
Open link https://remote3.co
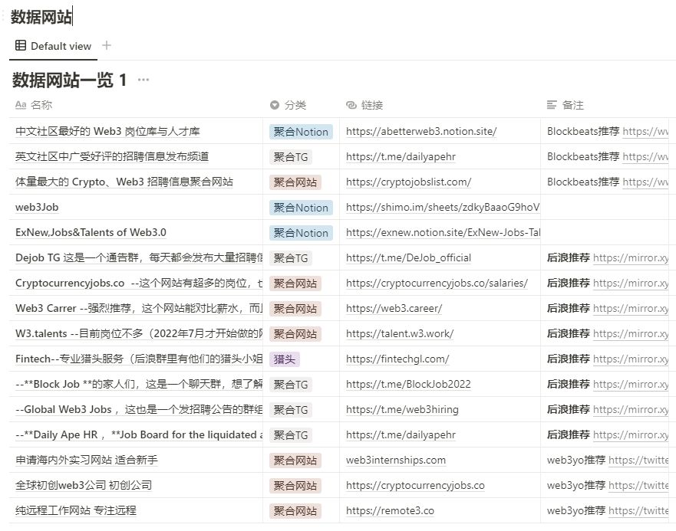(390, 511)
